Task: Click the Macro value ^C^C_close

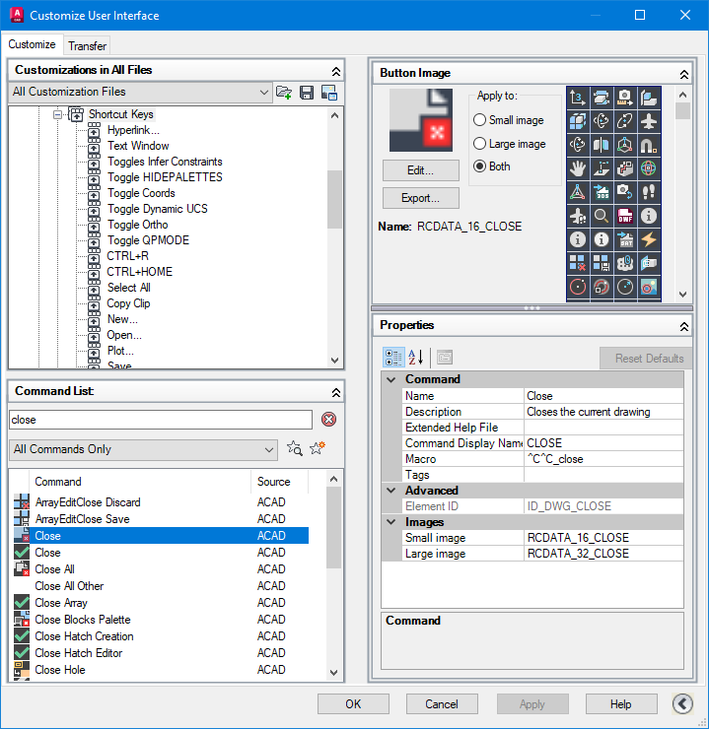Action: tap(603, 459)
